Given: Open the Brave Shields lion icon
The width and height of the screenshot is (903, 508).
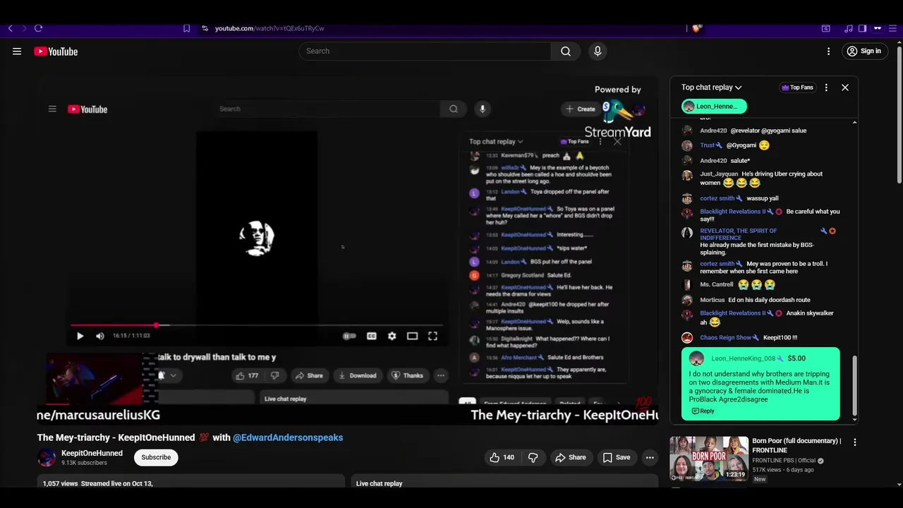Looking at the screenshot, I should (x=696, y=28).
